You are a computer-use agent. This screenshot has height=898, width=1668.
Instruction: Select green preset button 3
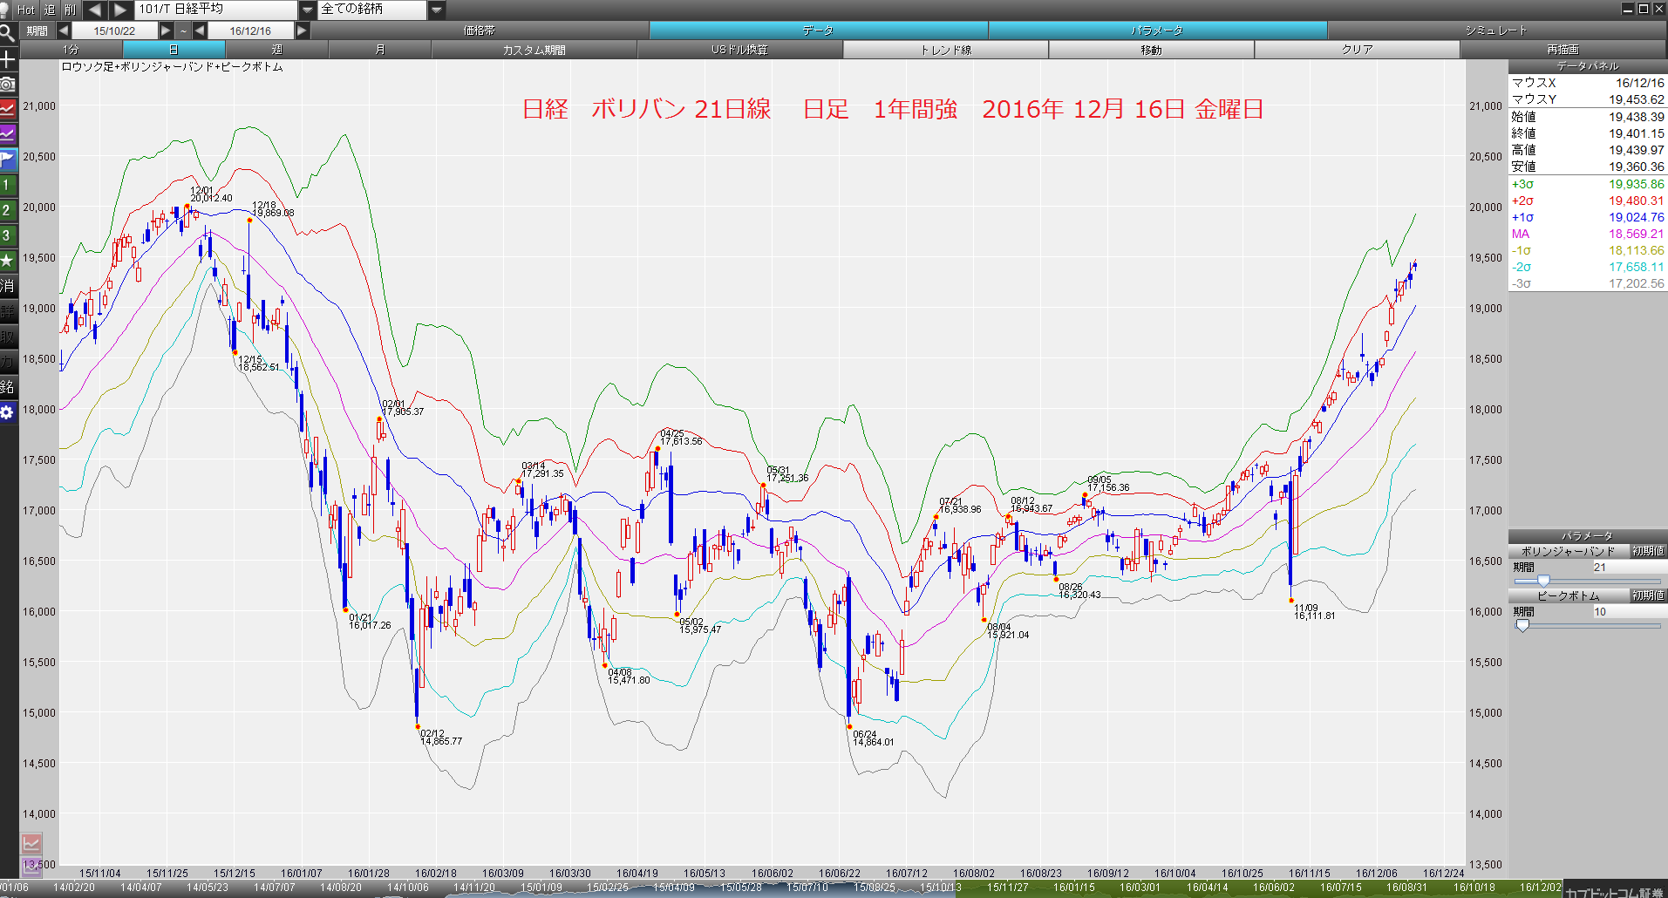(8, 235)
